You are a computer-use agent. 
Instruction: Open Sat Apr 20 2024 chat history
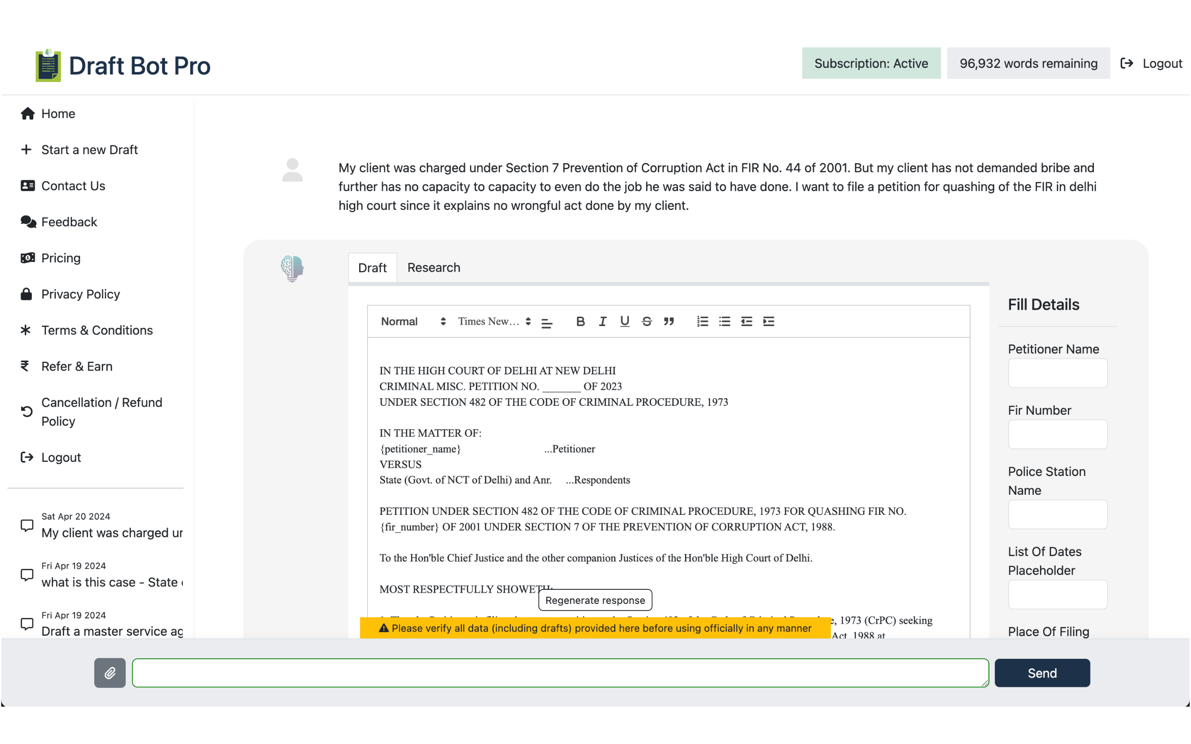tap(101, 526)
